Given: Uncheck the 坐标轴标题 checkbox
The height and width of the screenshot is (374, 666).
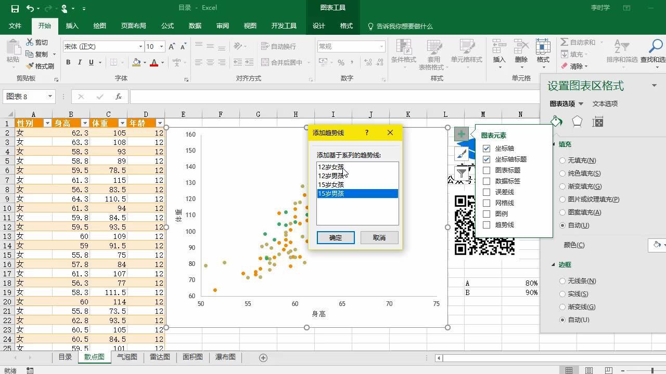Looking at the screenshot, I should tap(486, 159).
